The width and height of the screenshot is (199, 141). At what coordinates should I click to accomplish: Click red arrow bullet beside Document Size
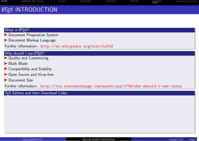point(6,80)
